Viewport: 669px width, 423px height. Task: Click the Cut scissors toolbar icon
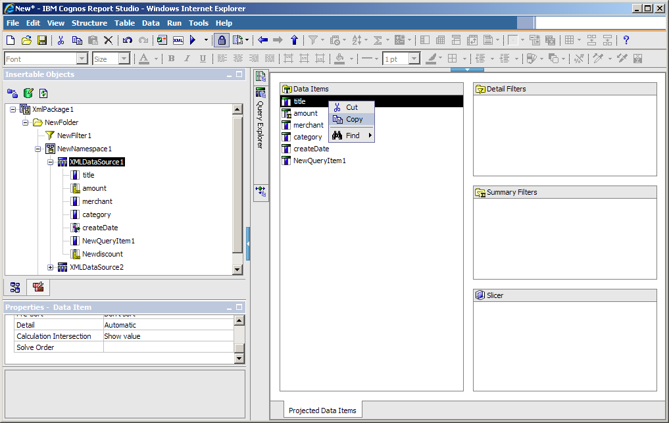pos(61,40)
